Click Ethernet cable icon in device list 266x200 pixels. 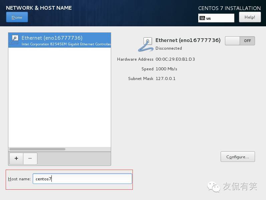pos(15,40)
